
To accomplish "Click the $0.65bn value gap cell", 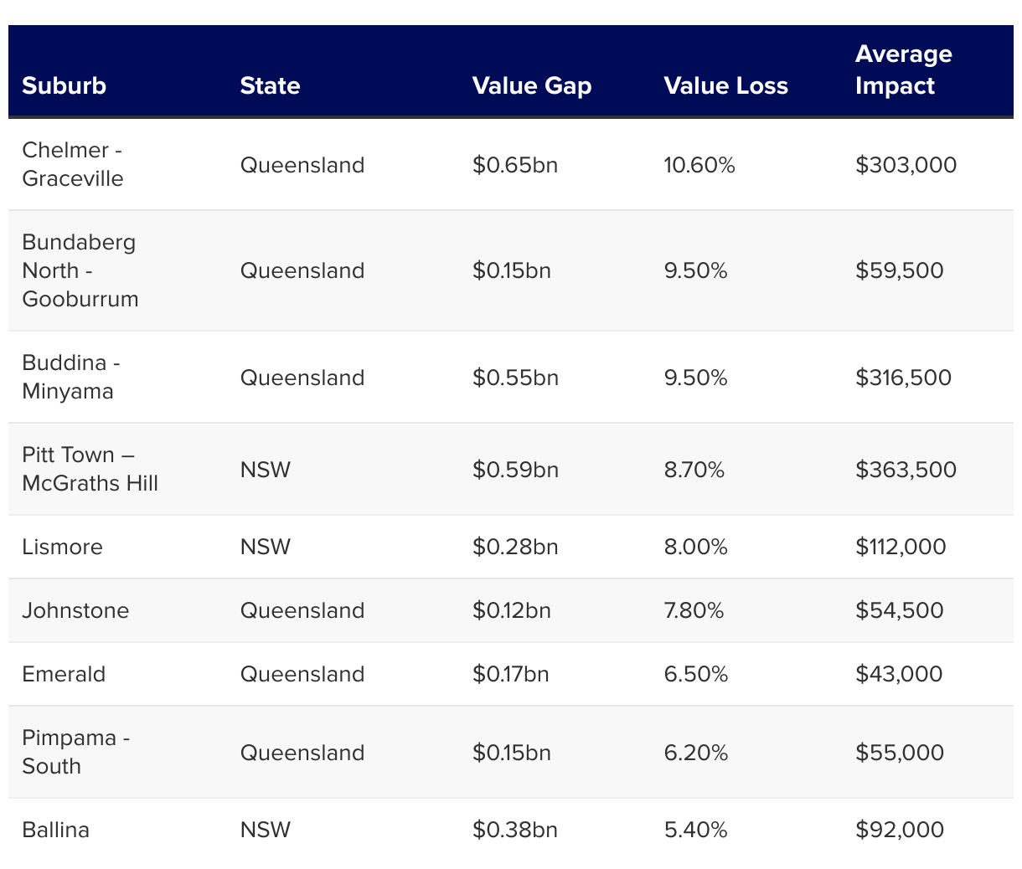I will pyautogui.click(x=515, y=165).
